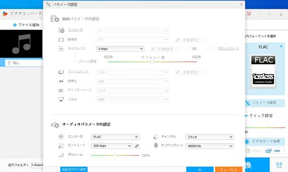
Task: Click the なし subtitle selector
Action: click(x=24, y=63)
